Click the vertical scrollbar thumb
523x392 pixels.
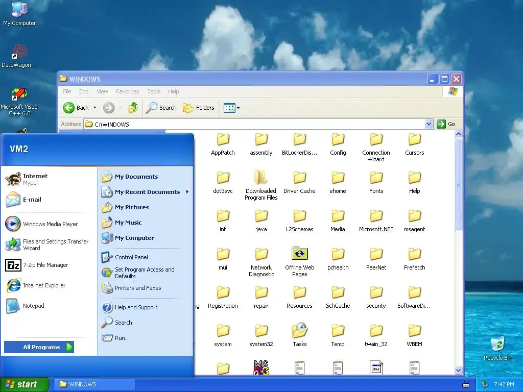tap(458, 185)
